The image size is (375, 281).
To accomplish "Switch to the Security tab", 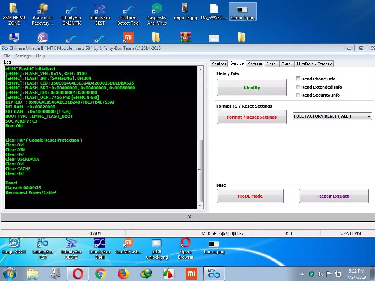I will coord(255,64).
